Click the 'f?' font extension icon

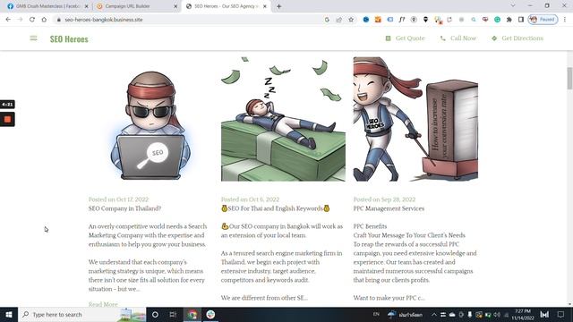pyautogui.click(x=402, y=20)
